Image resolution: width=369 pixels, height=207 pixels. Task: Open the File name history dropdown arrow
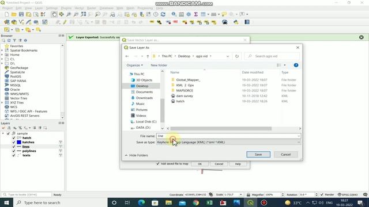[299, 136]
